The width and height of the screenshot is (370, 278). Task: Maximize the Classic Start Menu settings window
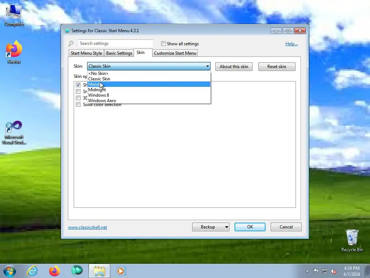(288, 31)
